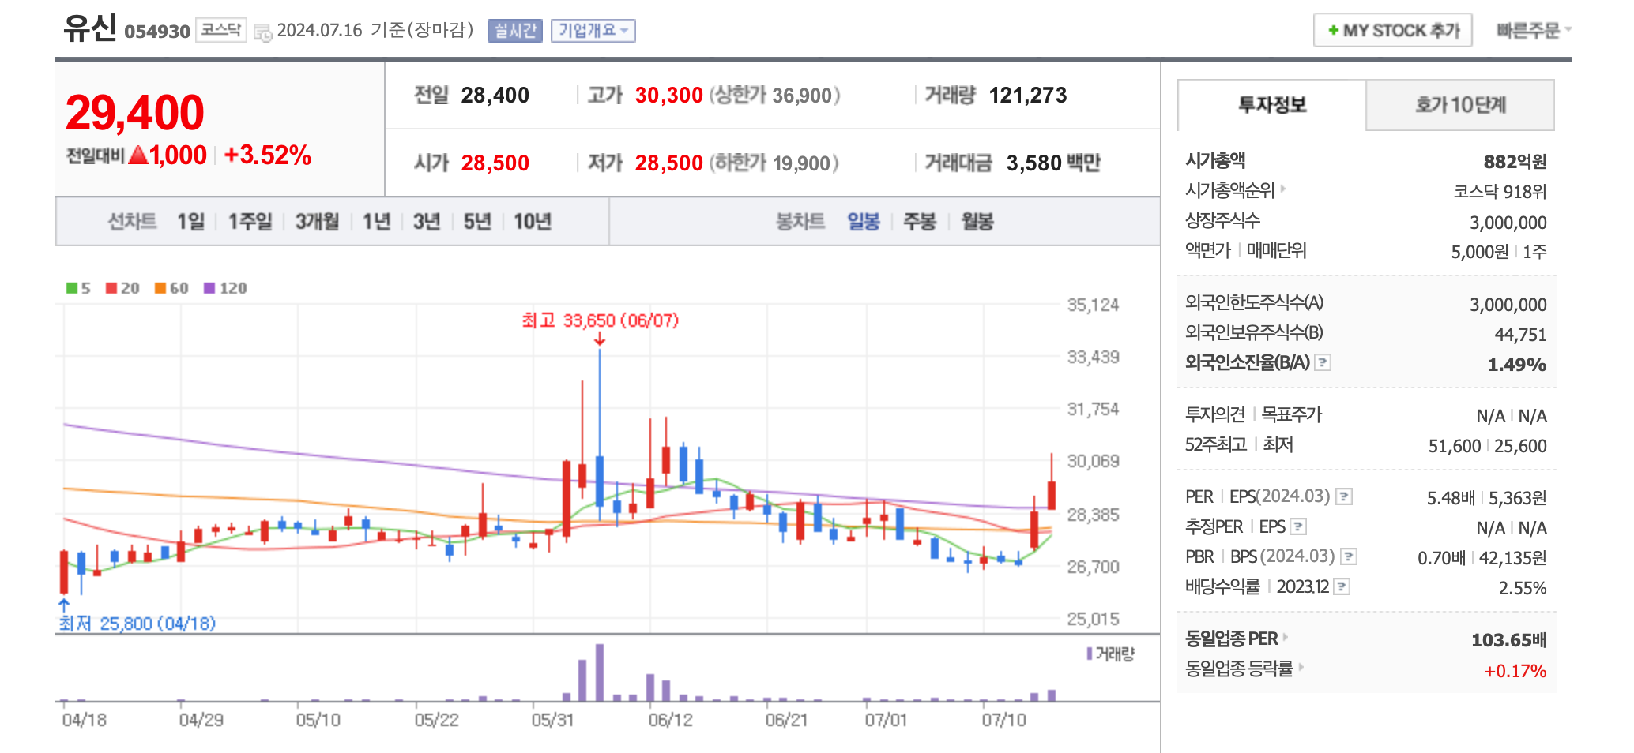This screenshot has width=1634, height=753.
Task: Click the MY STOCK 추가 button
Action: click(x=1392, y=30)
